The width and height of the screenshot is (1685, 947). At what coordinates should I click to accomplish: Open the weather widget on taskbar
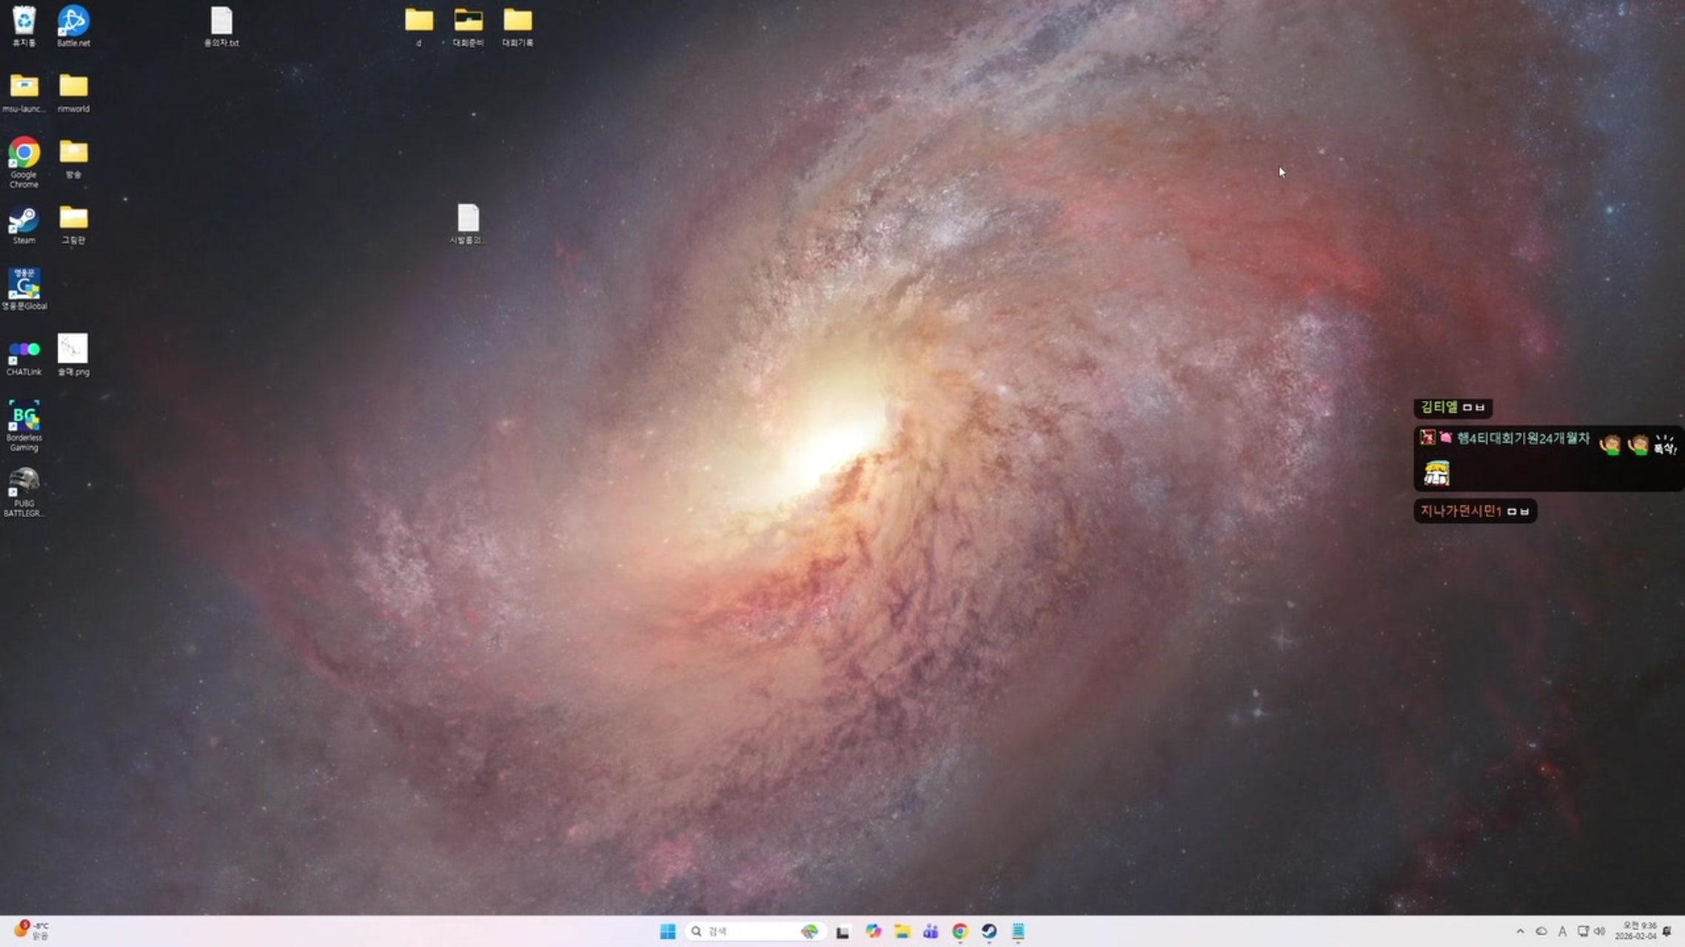coord(31,931)
